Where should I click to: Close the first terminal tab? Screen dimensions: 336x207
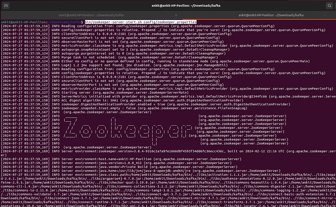click(x=176, y=15)
